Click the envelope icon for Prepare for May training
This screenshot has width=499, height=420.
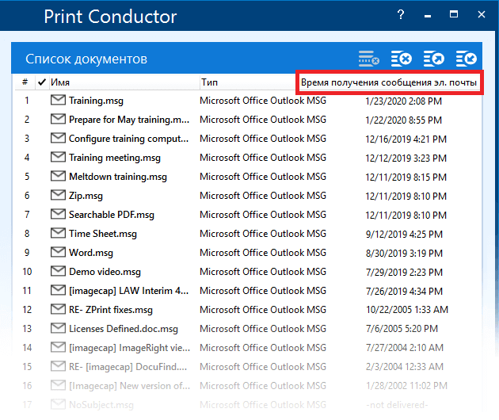pos(58,119)
